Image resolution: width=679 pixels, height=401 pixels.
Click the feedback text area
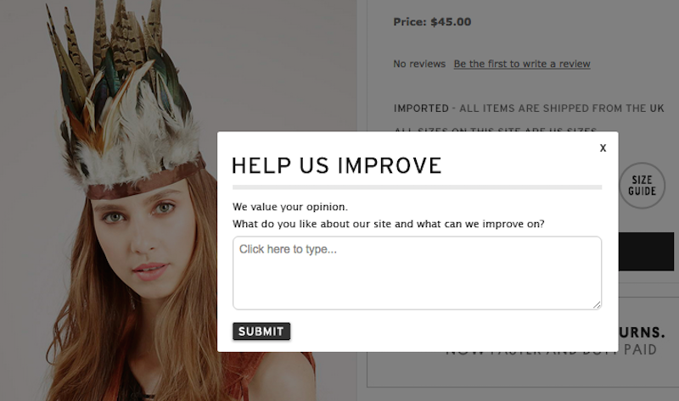point(417,272)
